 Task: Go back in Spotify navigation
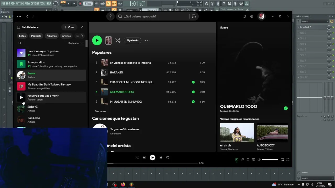pos(27,16)
